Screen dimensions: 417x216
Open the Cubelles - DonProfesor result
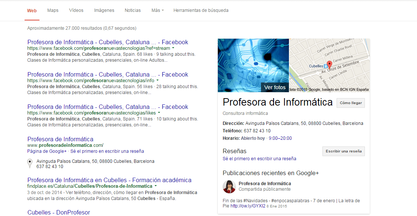pos(59,212)
